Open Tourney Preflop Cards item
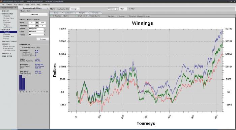Screen dimensions: 236x130 tap(9, 36)
